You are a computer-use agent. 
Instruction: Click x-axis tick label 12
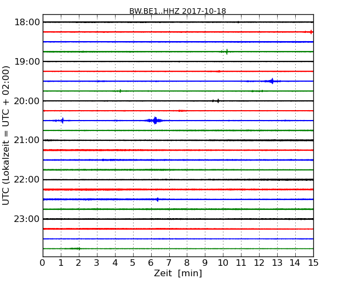pyautogui.click(x=259, y=263)
